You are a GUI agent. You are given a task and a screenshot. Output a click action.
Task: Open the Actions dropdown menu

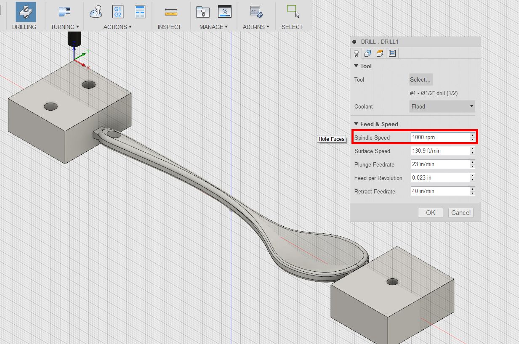point(117,27)
